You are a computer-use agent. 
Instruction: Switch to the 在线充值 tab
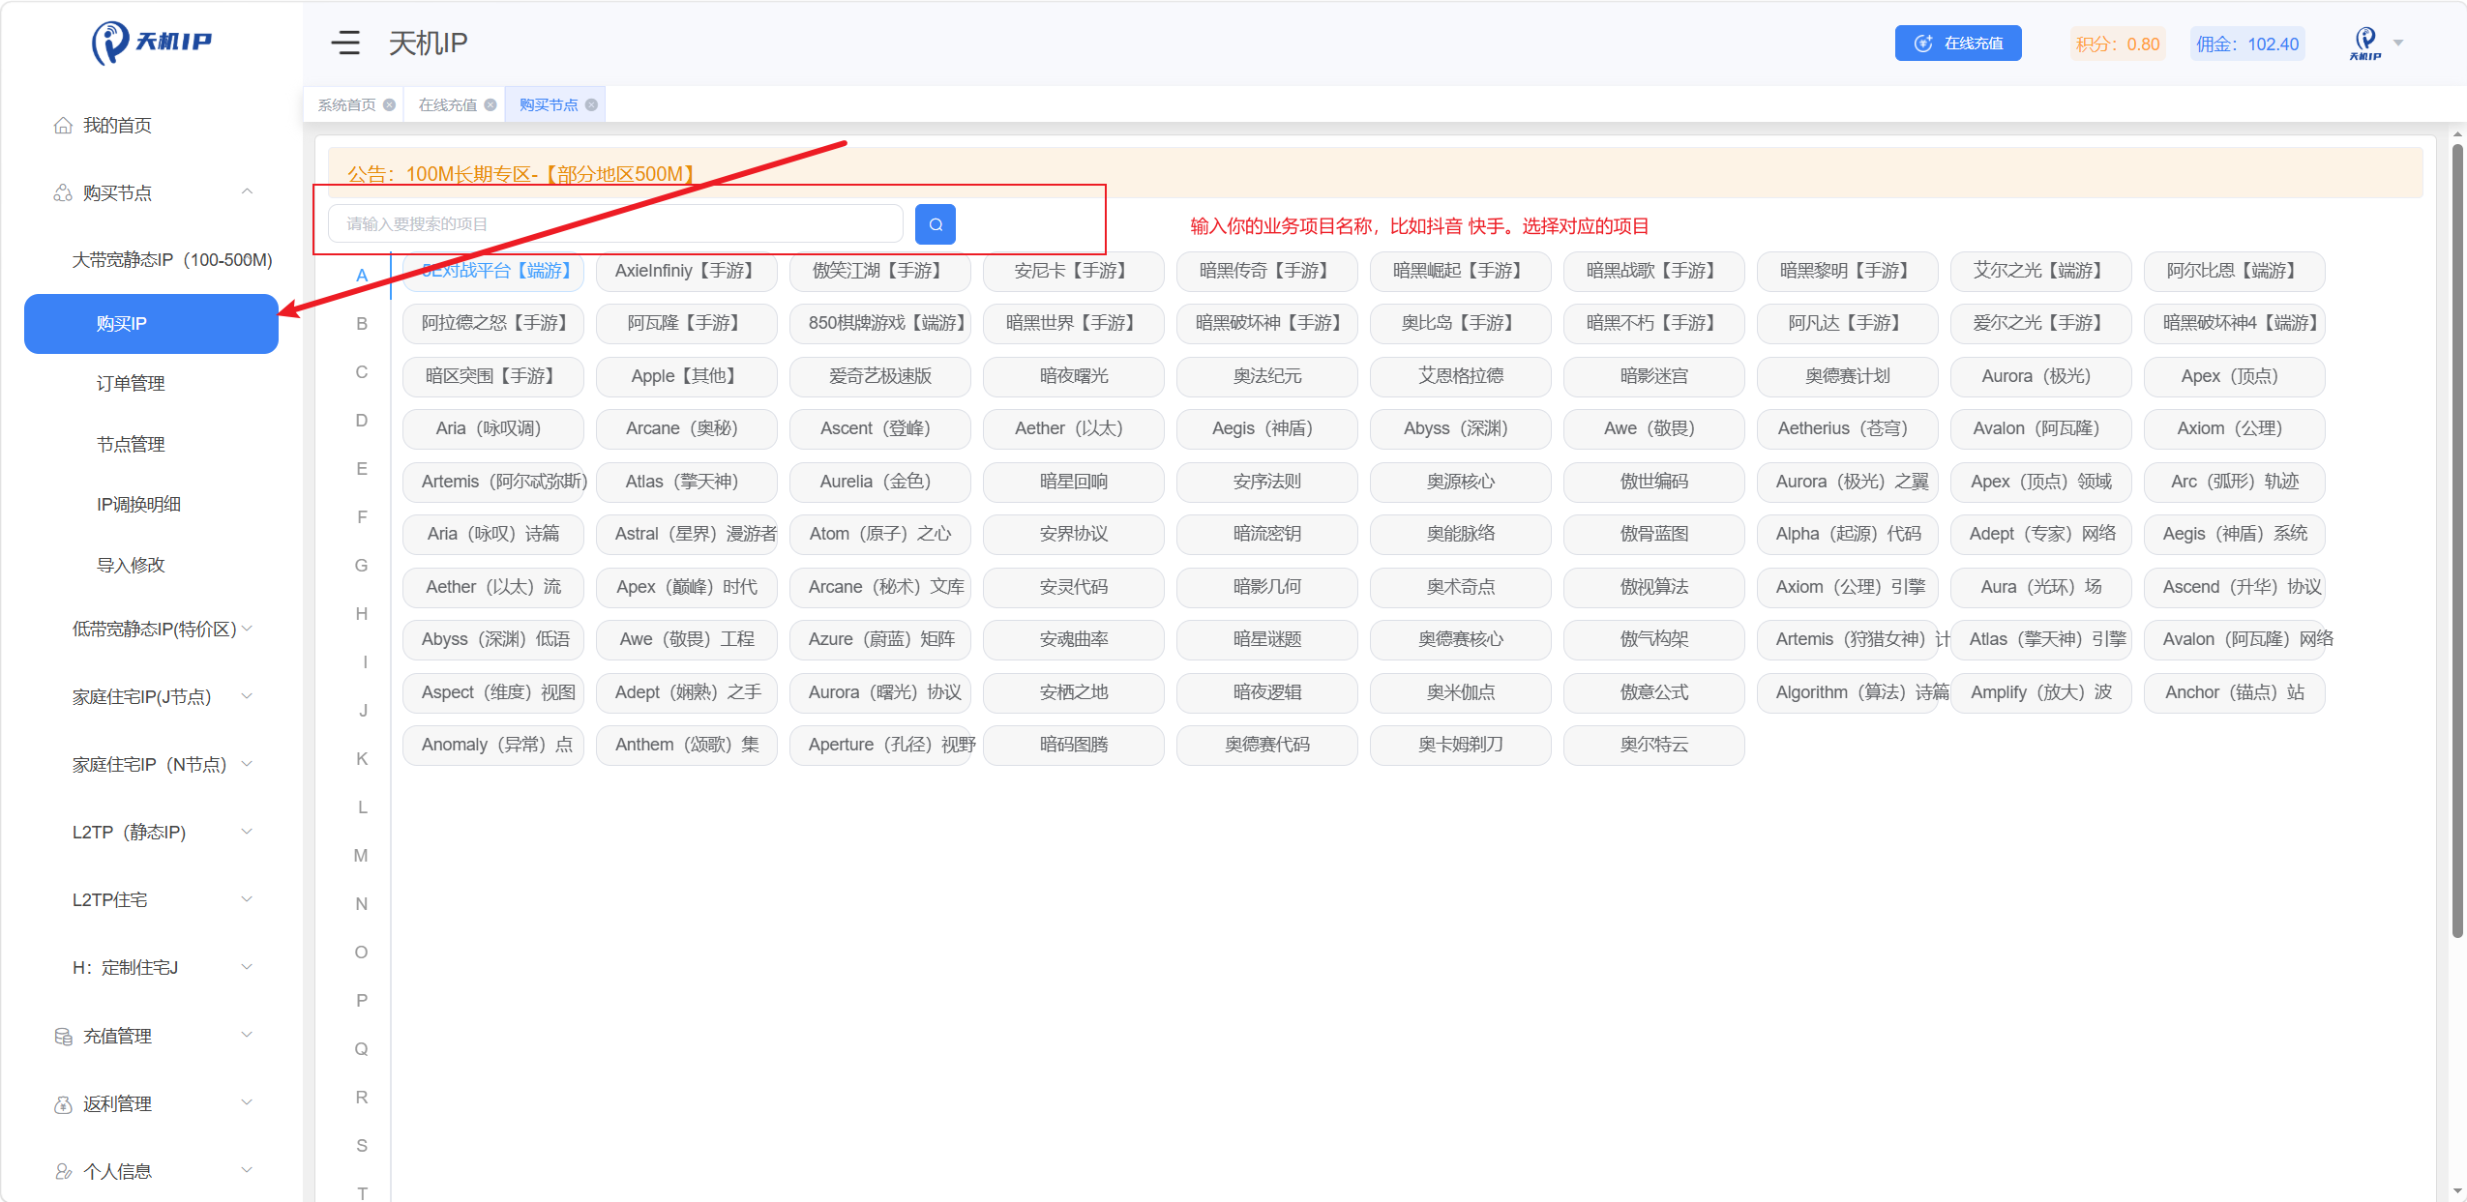pos(447,105)
